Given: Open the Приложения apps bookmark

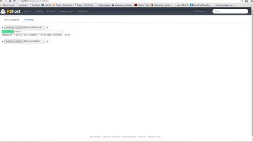Looking at the screenshot, I should [x=7, y=5].
